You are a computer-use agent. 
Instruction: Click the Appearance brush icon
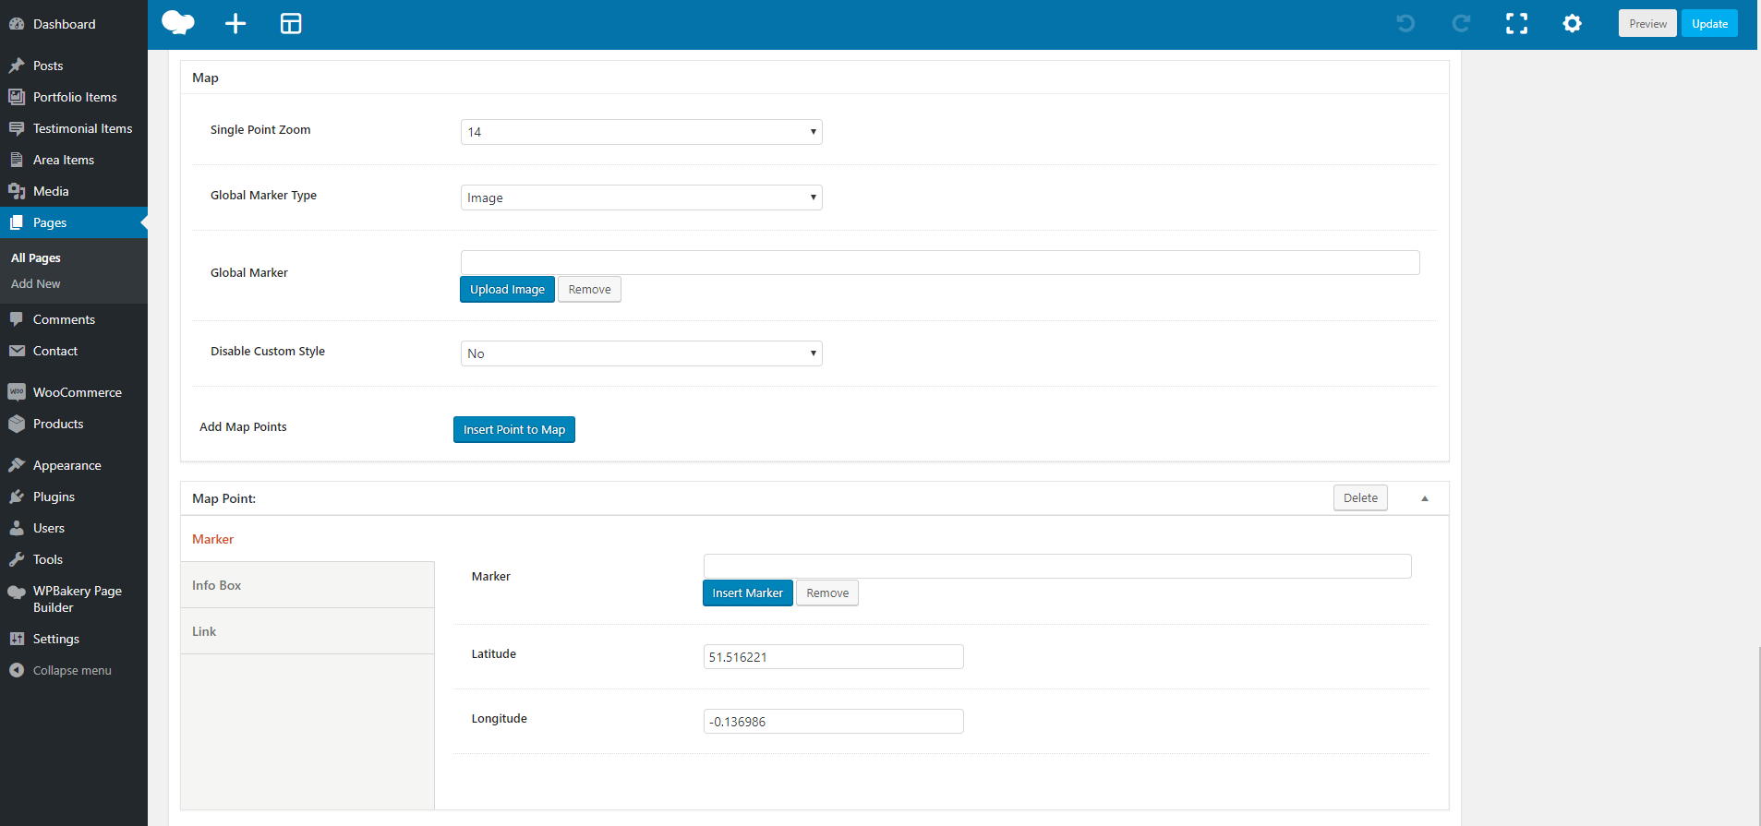coord(17,465)
